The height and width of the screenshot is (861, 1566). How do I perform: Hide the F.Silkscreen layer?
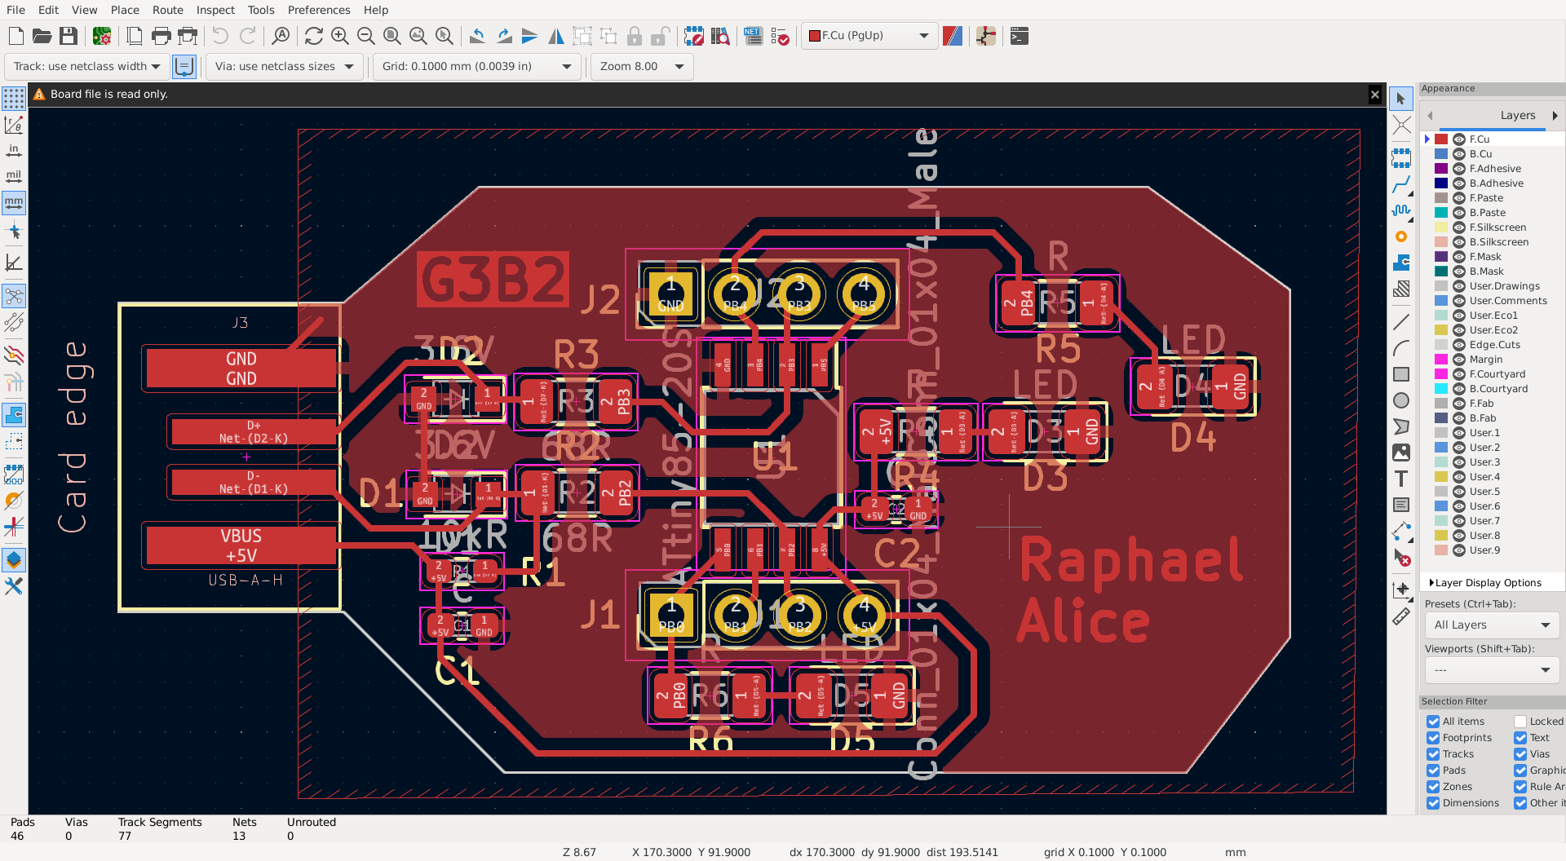pyautogui.click(x=1459, y=227)
